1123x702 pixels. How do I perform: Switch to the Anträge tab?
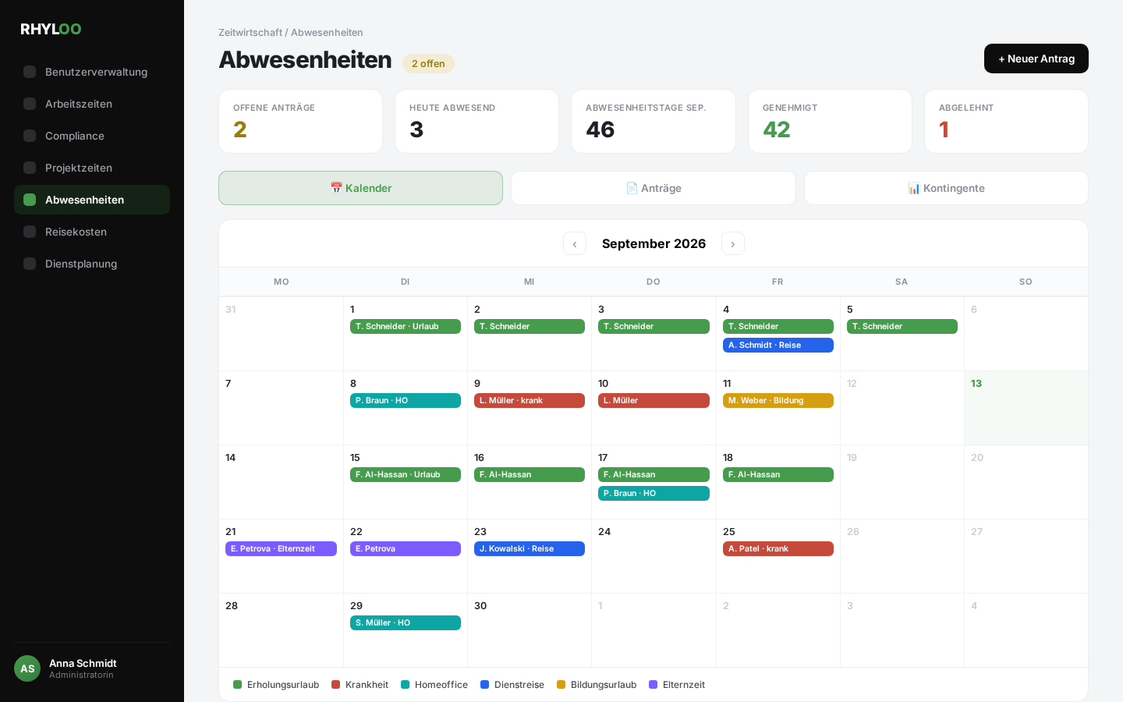654,188
